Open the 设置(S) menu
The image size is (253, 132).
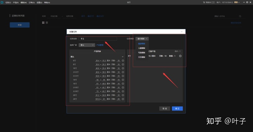click(39, 2)
